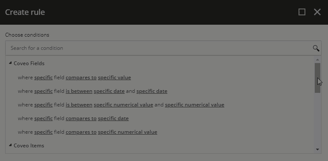Click the scrollbar down arrow

click(x=317, y=149)
